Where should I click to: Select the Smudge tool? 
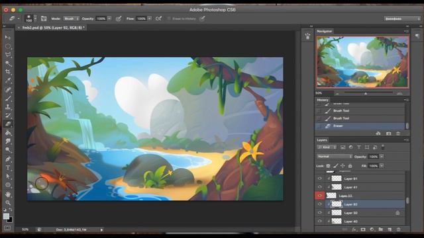pyautogui.click(x=8, y=141)
